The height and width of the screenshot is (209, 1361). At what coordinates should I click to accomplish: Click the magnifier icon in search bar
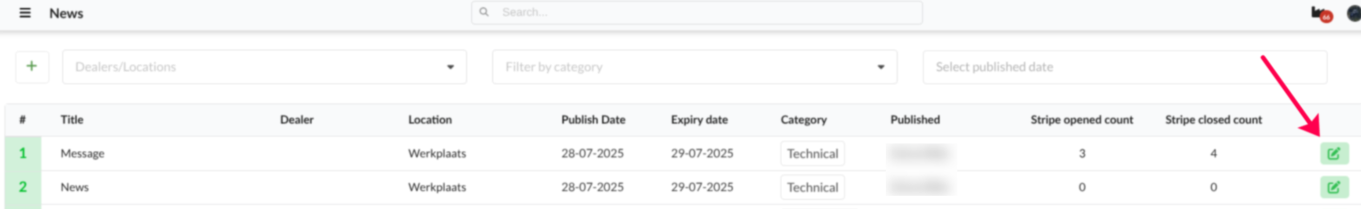[x=483, y=12]
